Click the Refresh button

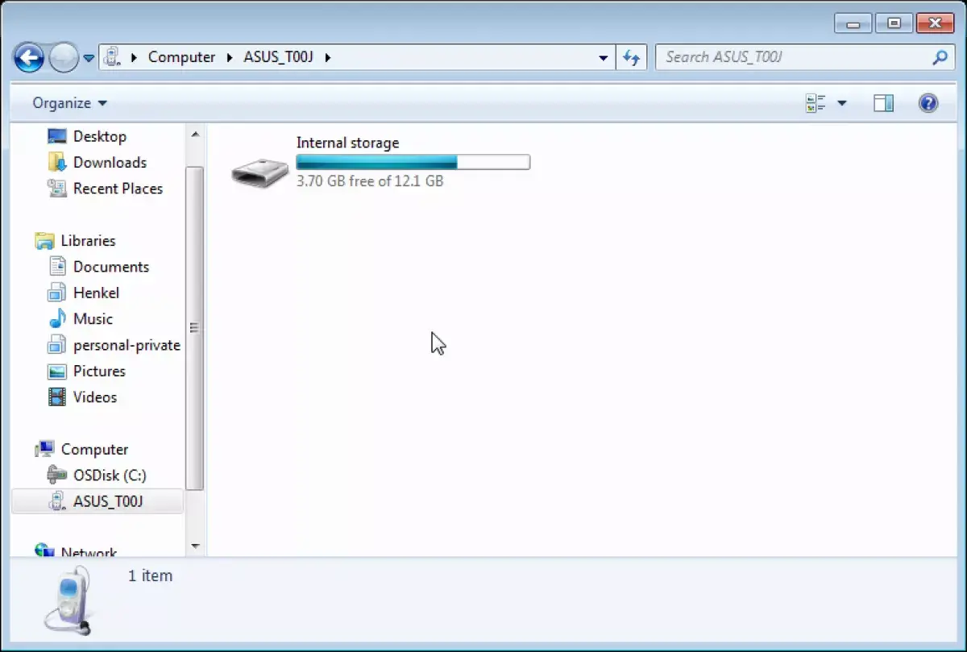click(632, 57)
